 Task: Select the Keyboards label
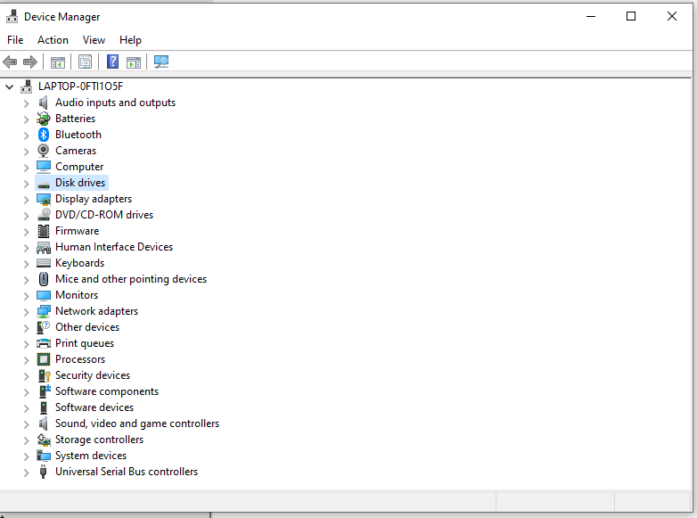coord(79,263)
